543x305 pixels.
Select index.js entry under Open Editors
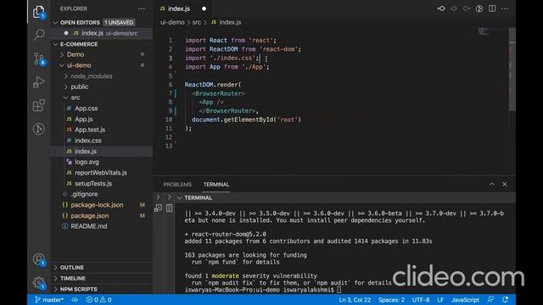coord(102,33)
